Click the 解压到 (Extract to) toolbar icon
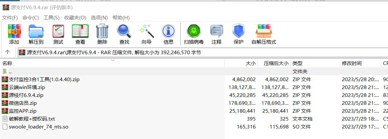 36,31
